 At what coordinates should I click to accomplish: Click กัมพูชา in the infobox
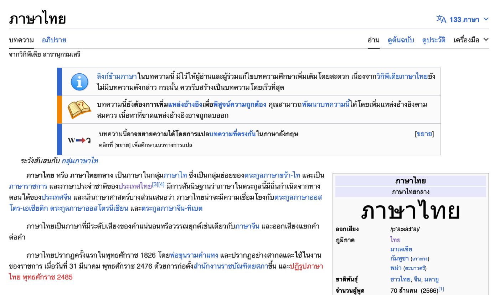tap(400, 258)
